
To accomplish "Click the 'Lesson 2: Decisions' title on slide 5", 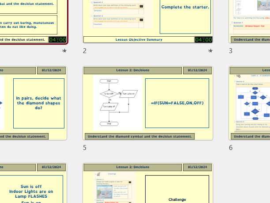I will pyautogui.click(x=133, y=70).
